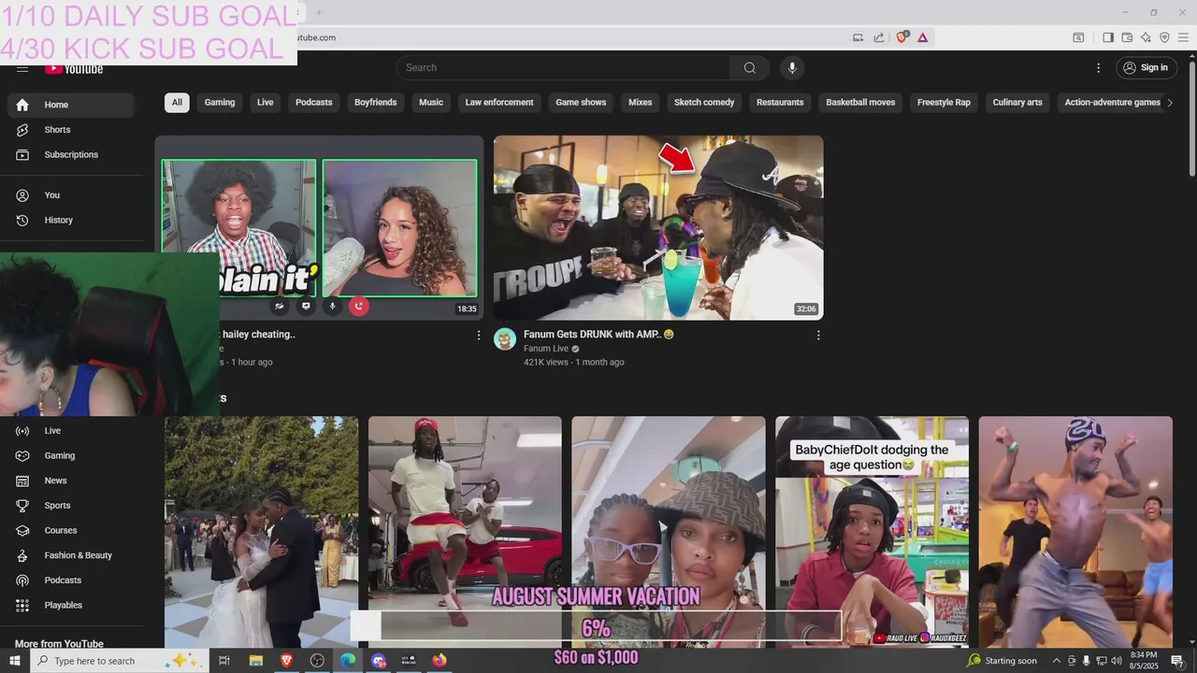Select the Live filter chip
1197x673 pixels.
click(266, 102)
